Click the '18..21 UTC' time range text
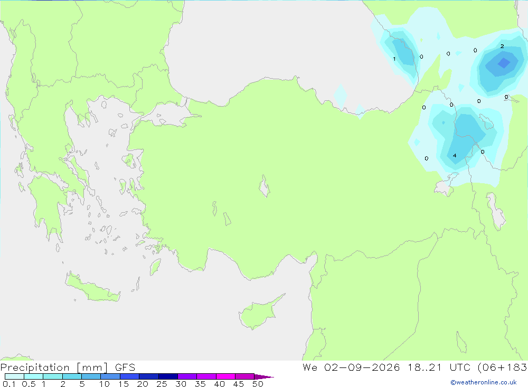 (439, 367)
